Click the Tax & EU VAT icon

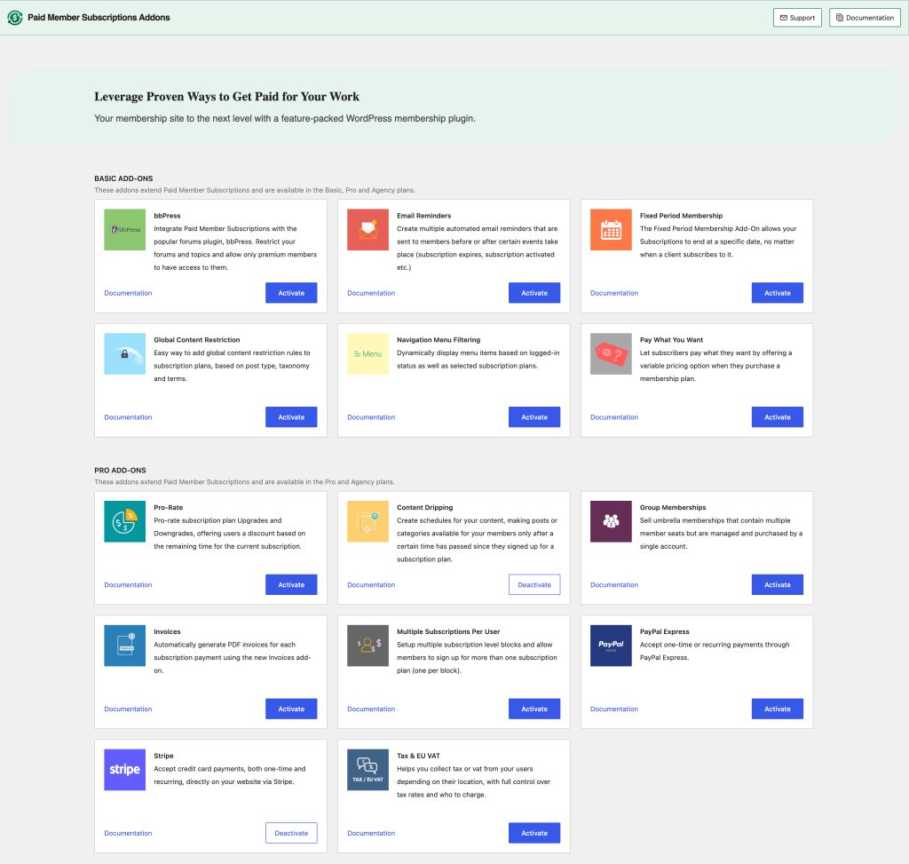pyautogui.click(x=368, y=770)
